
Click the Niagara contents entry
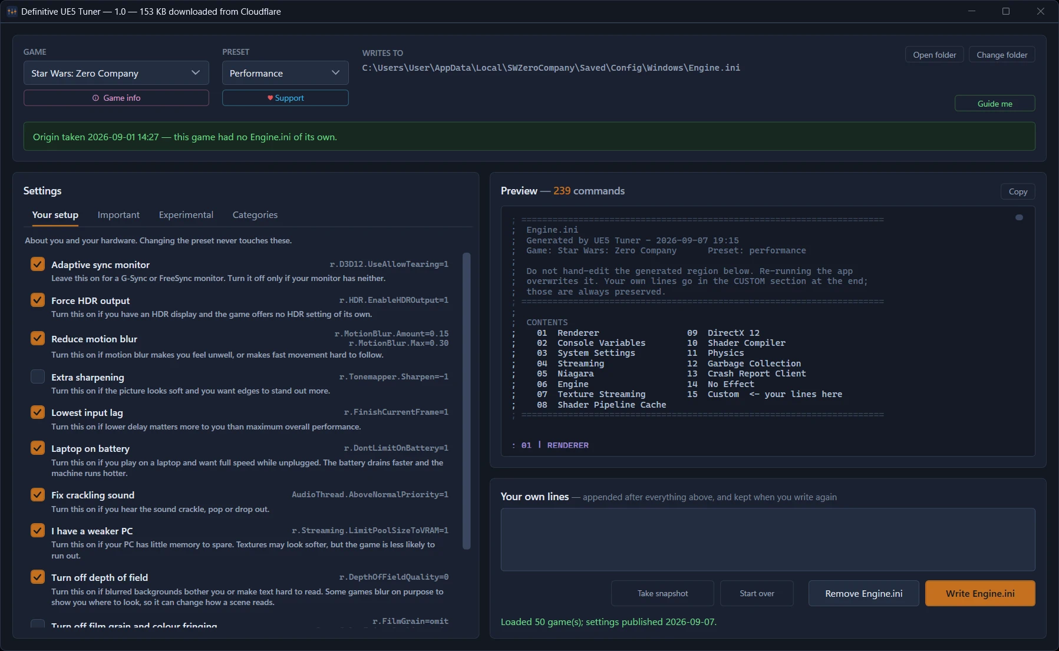pyautogui.click(x=575, y=374)
